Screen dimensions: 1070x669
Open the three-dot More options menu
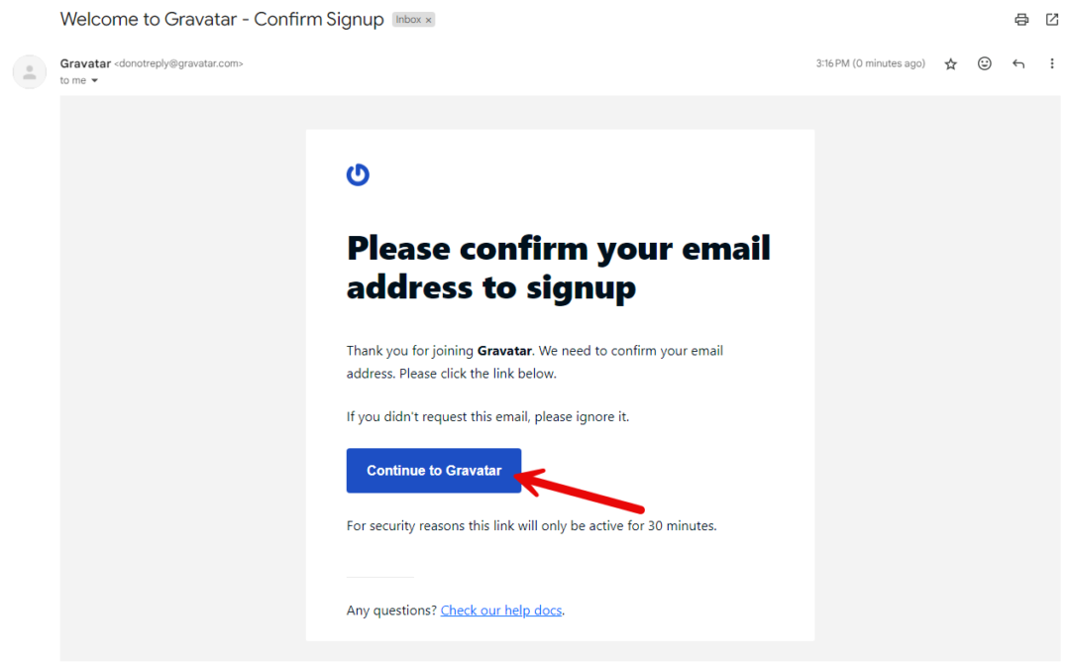click(1052, 63)
